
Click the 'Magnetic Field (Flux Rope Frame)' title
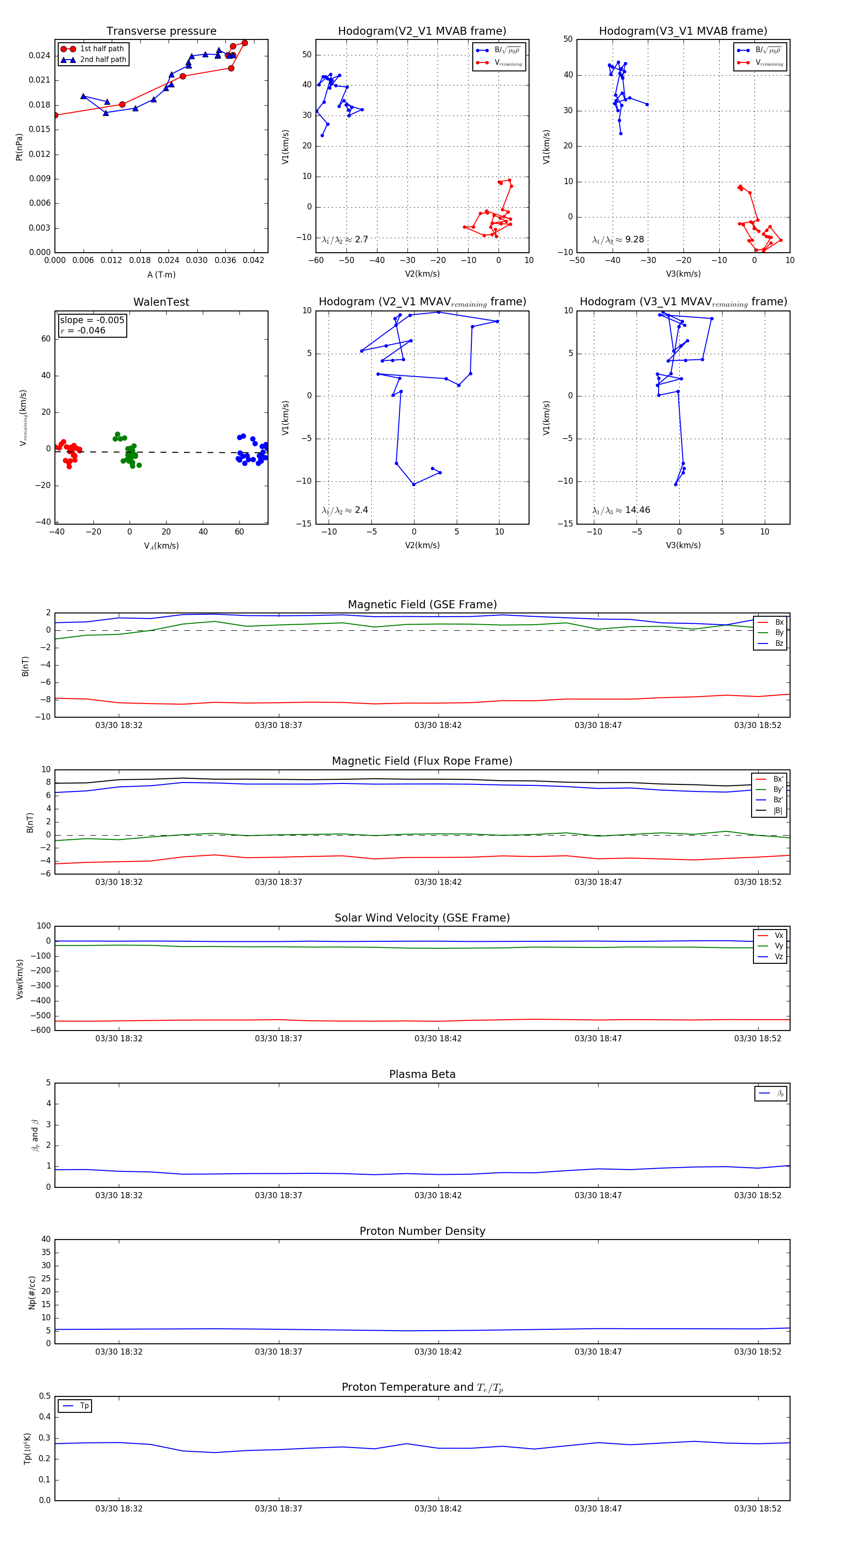pyautogui.click(x=422, y=761)
